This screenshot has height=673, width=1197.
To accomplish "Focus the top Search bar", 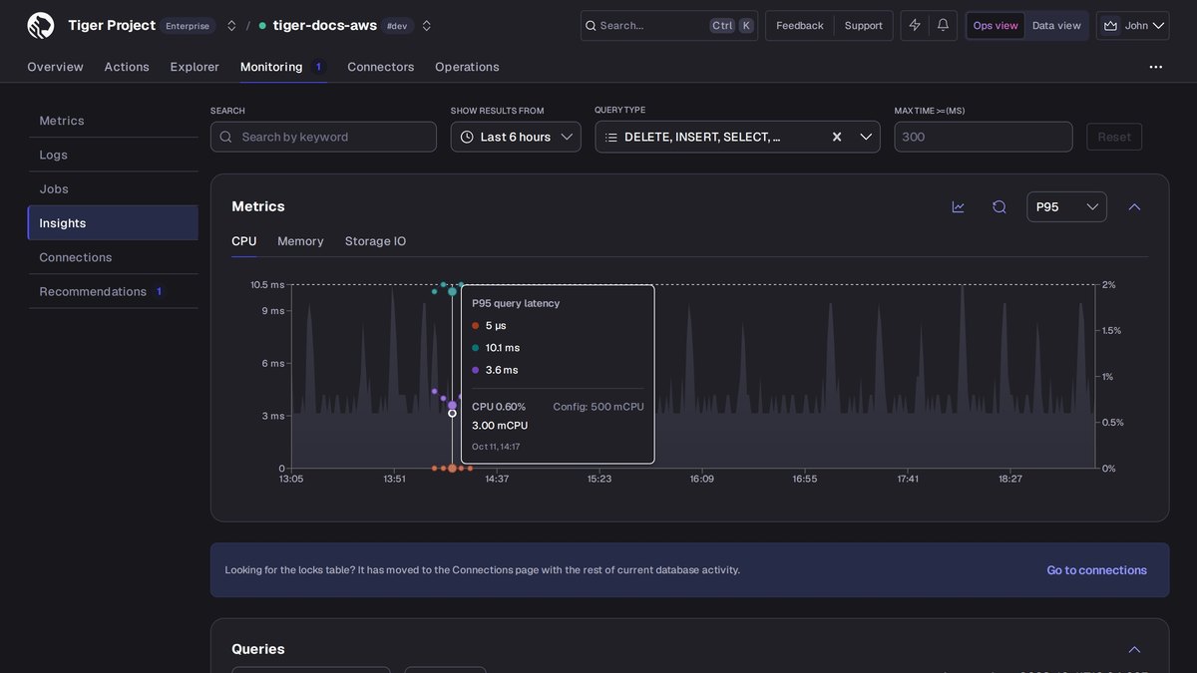I will coord(669,26).
